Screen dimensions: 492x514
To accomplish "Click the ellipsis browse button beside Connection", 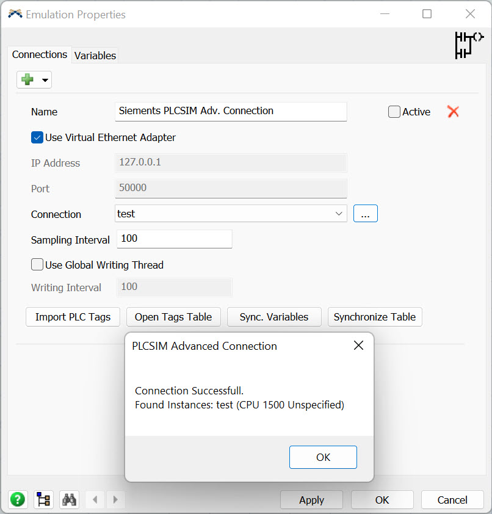I will coord(365,214).
